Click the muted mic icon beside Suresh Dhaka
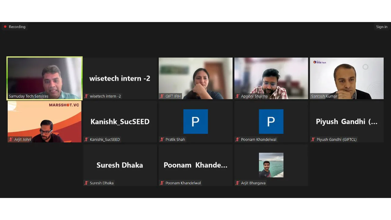Viewport: 391px width, 220px height. pyautogui.click(x=86, y=183)
